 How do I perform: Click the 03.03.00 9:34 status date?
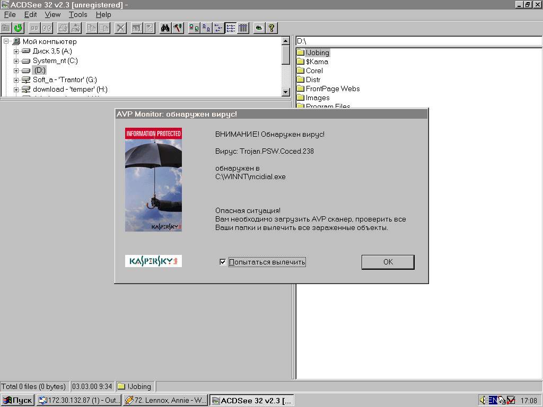92,386
